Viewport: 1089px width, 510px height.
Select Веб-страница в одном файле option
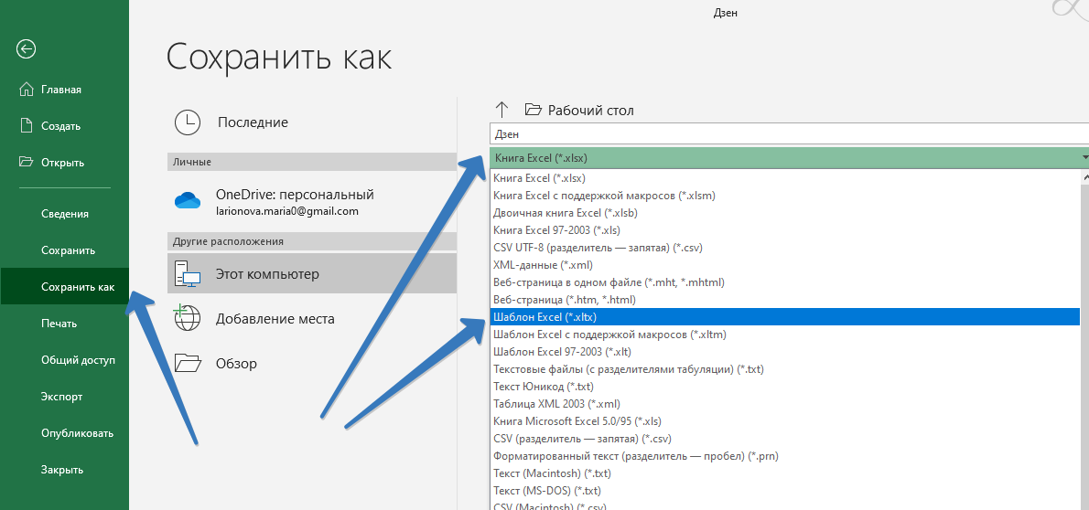coord(785,282)
